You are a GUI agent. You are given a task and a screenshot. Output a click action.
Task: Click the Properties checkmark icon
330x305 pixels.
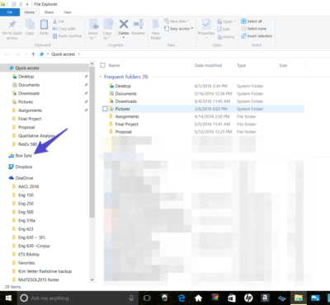pyautogui.click(x=206, y=24)
